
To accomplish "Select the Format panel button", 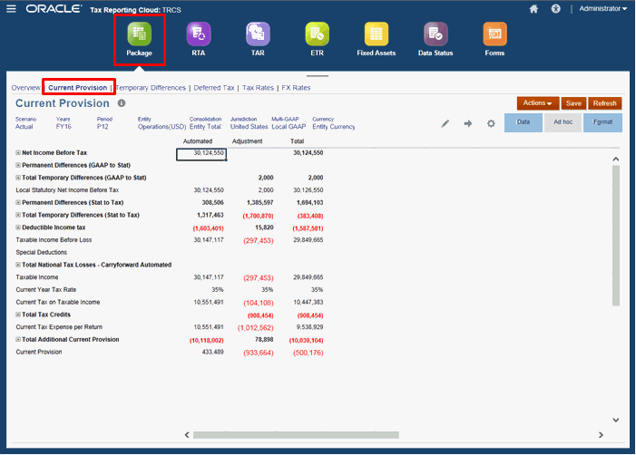I will pos(602,122).
